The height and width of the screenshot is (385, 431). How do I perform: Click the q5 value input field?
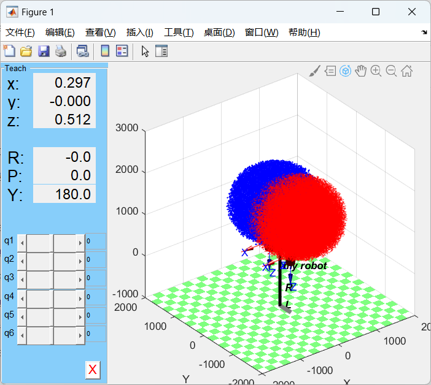[x=96, y=315]
